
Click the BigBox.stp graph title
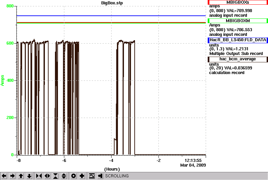(x=112, y=3)
